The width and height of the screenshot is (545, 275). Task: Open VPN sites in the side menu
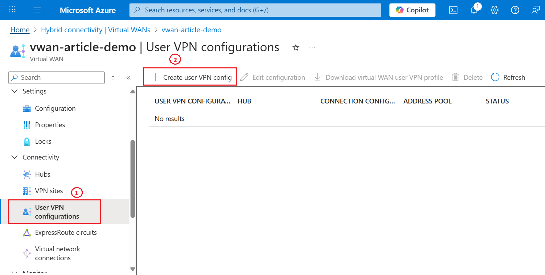coord(49,191)
